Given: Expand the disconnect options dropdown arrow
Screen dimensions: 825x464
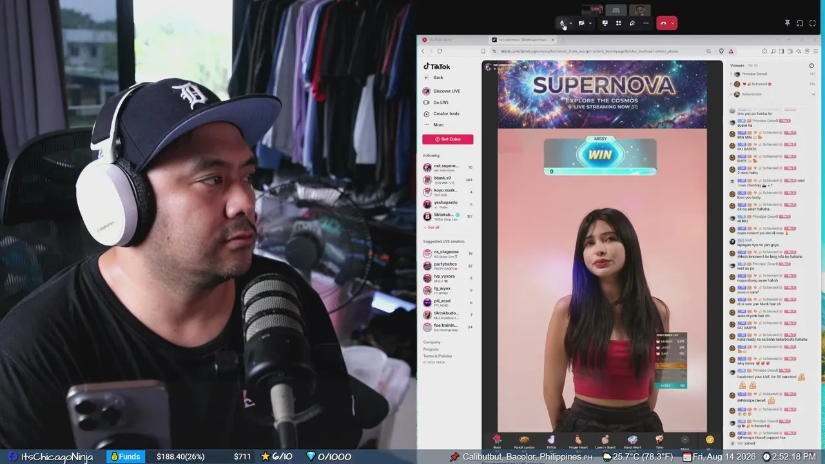Looking at the screenshot, I should (x=673, y=23).
